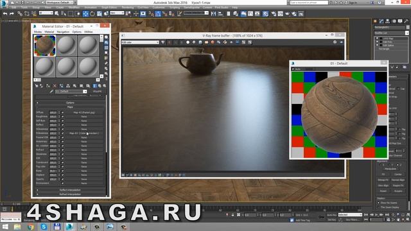Open selection filter All dropdown
Screen dimensions: 411x231
46,13
